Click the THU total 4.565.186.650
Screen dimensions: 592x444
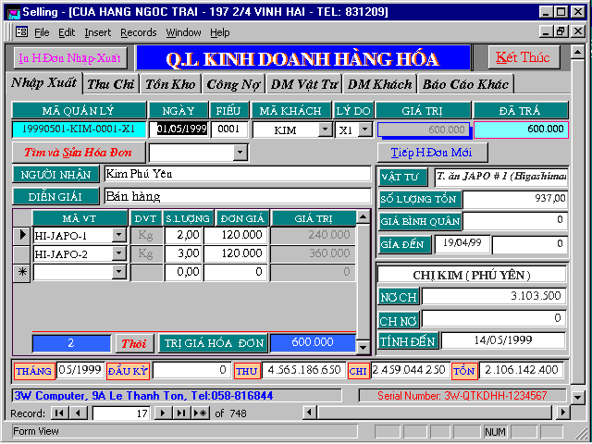303,370
